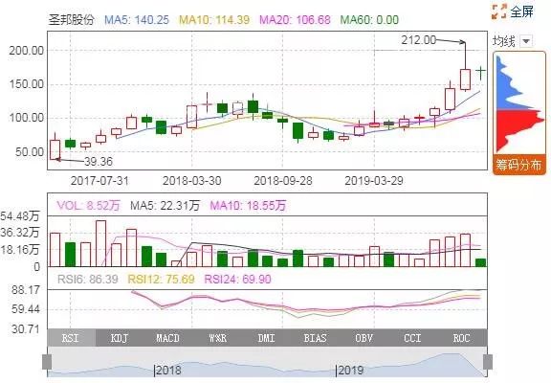Click the 2019-03-29 date axis label
Viewport: 551px width, 383px height.
click(374, 181)
